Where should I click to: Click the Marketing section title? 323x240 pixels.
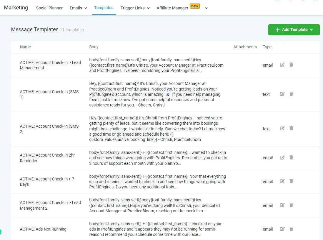16,8
